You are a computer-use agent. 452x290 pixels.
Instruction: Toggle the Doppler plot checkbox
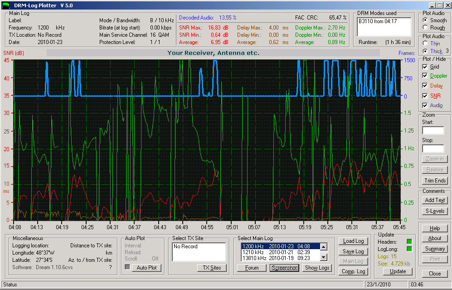(x=425, y=76)
